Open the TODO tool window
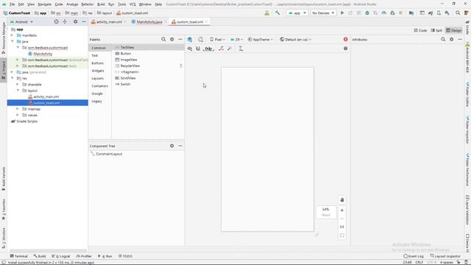 pos(125,256)
